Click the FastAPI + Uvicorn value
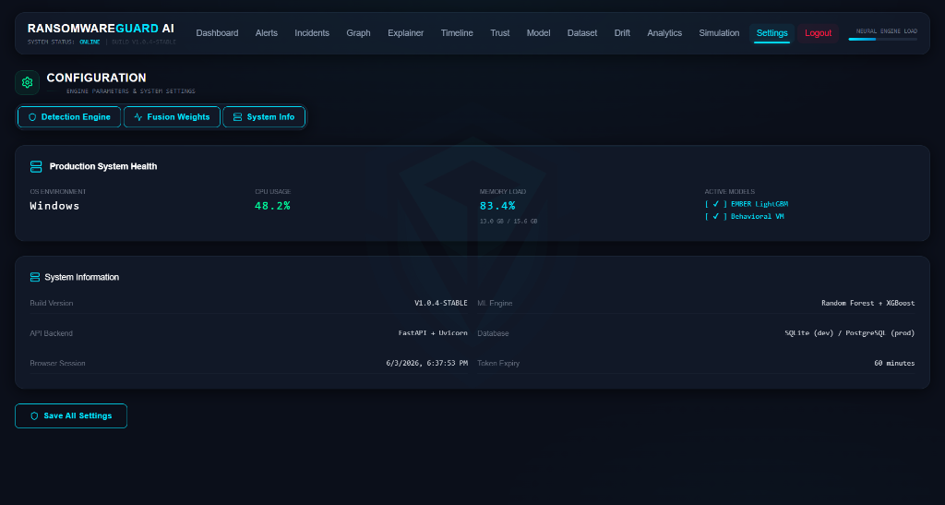Screen dimensions: 945x505 pyautogui.click(x=433, y=333)
